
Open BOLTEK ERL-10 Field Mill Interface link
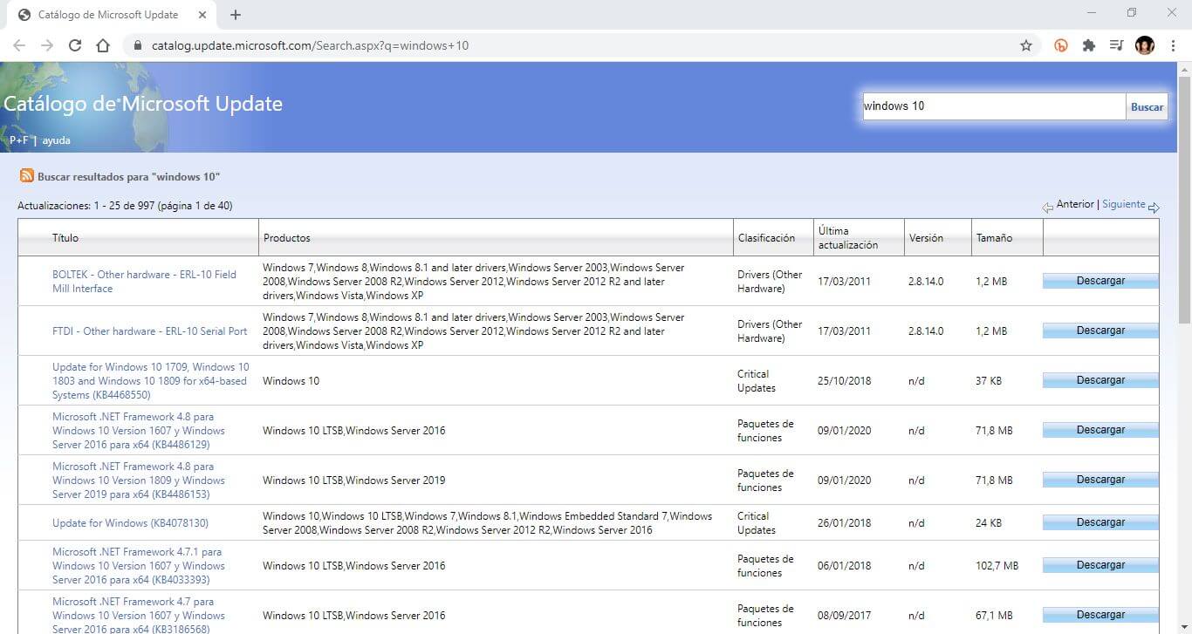(x=144, y=282)
